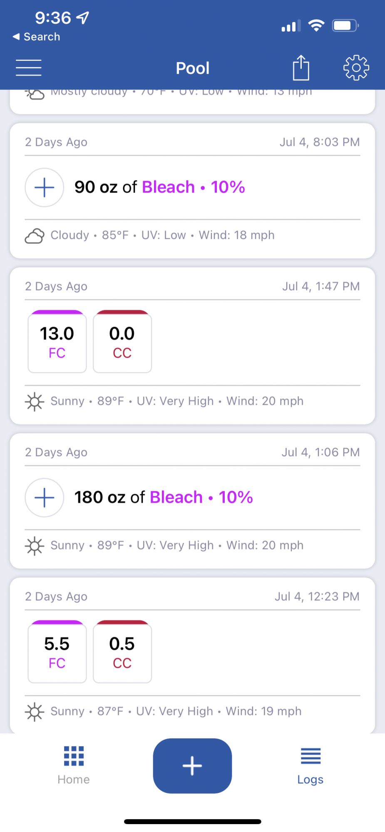Viewport: 385px width, 832px height.
Task: Tap the sunny icon on 12:23 PM log
Action: (35, 712)
